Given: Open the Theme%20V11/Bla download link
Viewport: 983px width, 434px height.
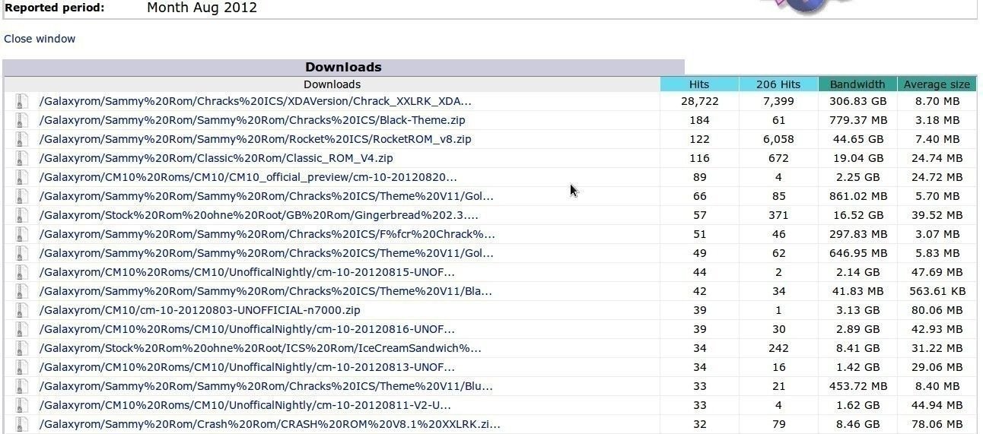Looking at the screenshot, I should [x=266, y=291].
